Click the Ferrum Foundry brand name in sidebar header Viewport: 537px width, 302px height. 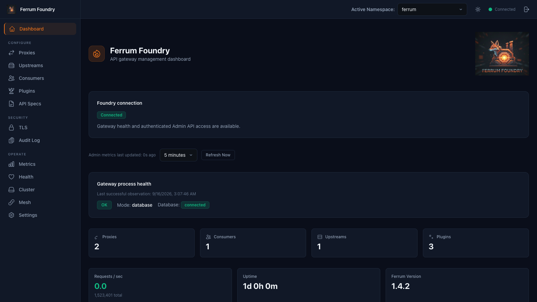pyautogui.click(x=37, y=9)
